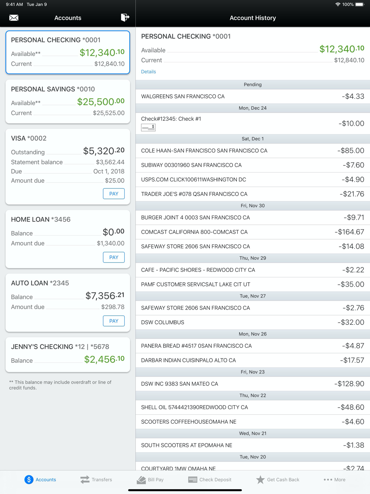
Task: Tap the Bill Pay icon
Action: [141, 480]
